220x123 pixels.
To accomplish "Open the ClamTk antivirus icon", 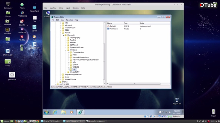I will [x=22, y=23].
